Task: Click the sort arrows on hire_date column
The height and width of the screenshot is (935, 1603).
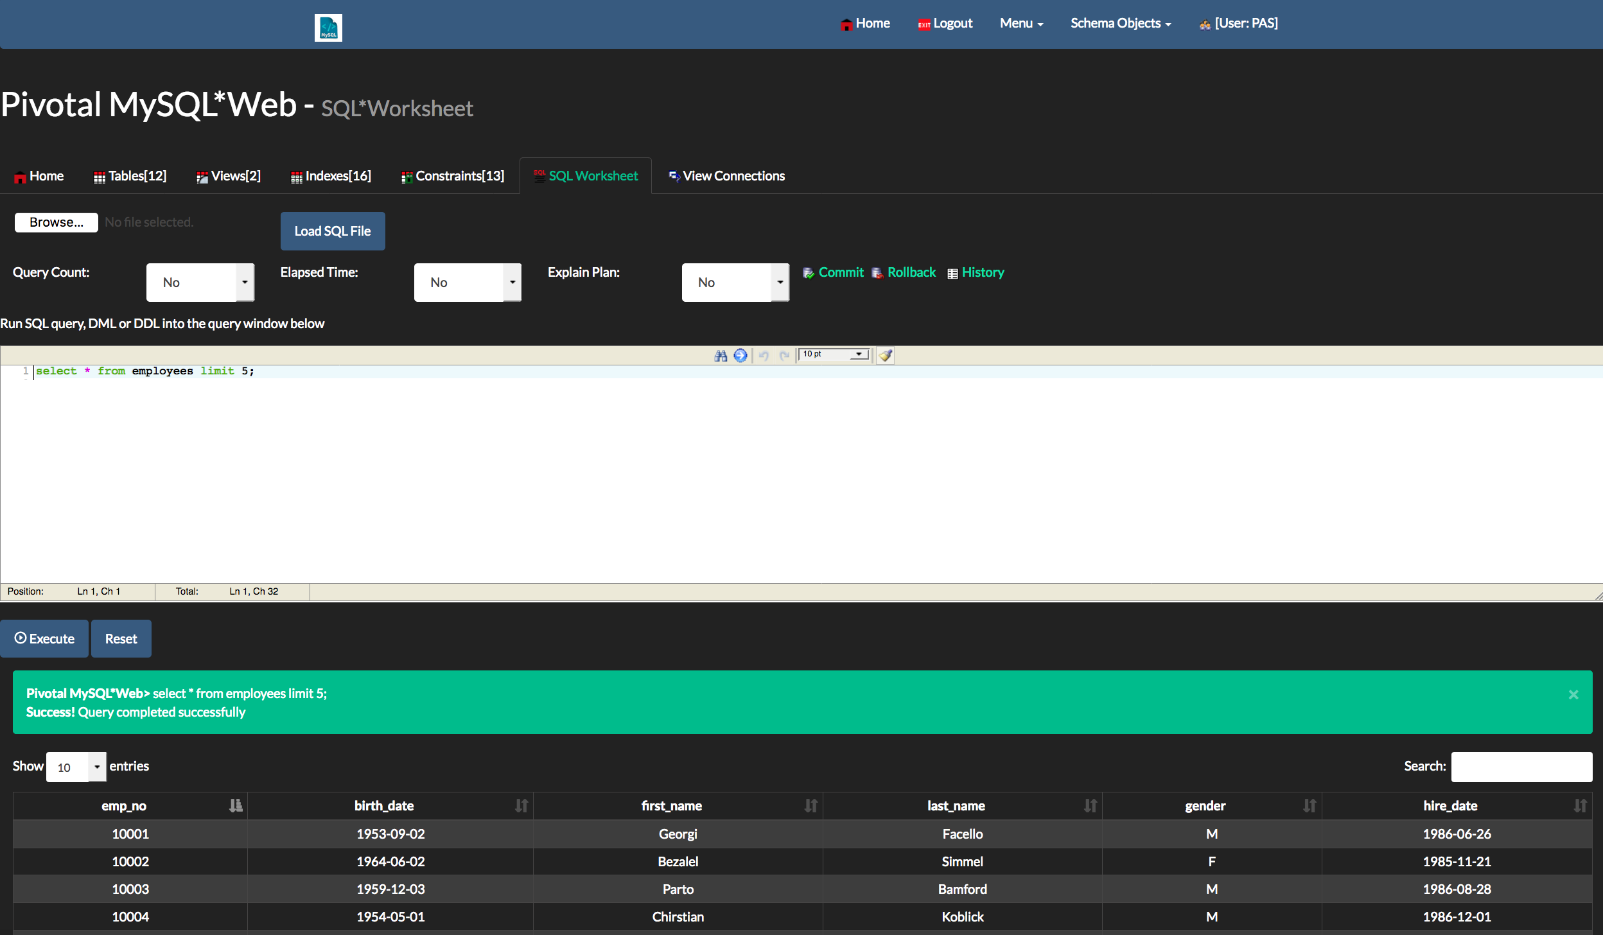Action: point(1580,805)
